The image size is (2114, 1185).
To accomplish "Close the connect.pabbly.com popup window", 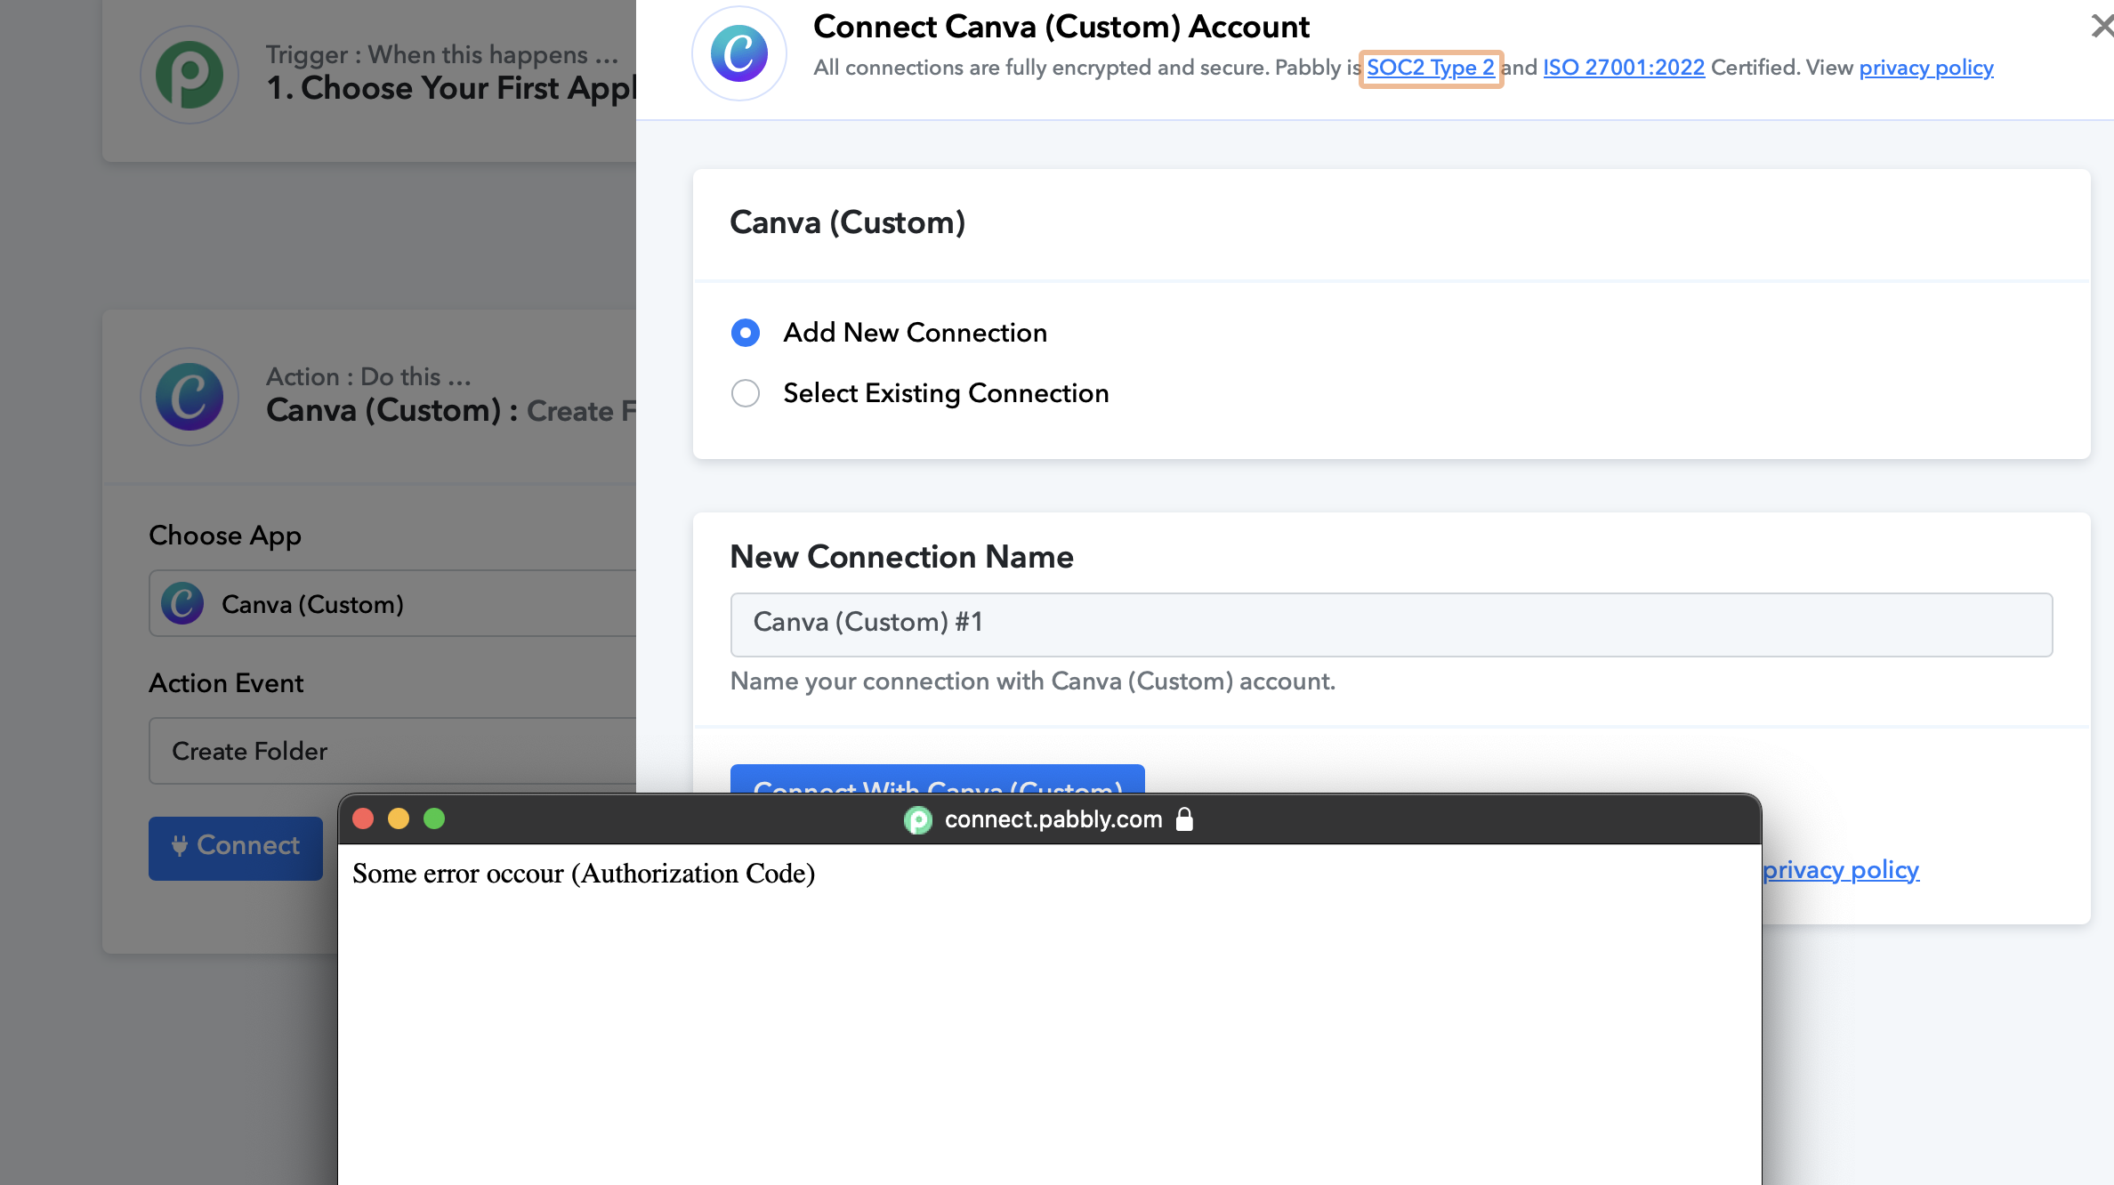I will [x=363, y=818].
